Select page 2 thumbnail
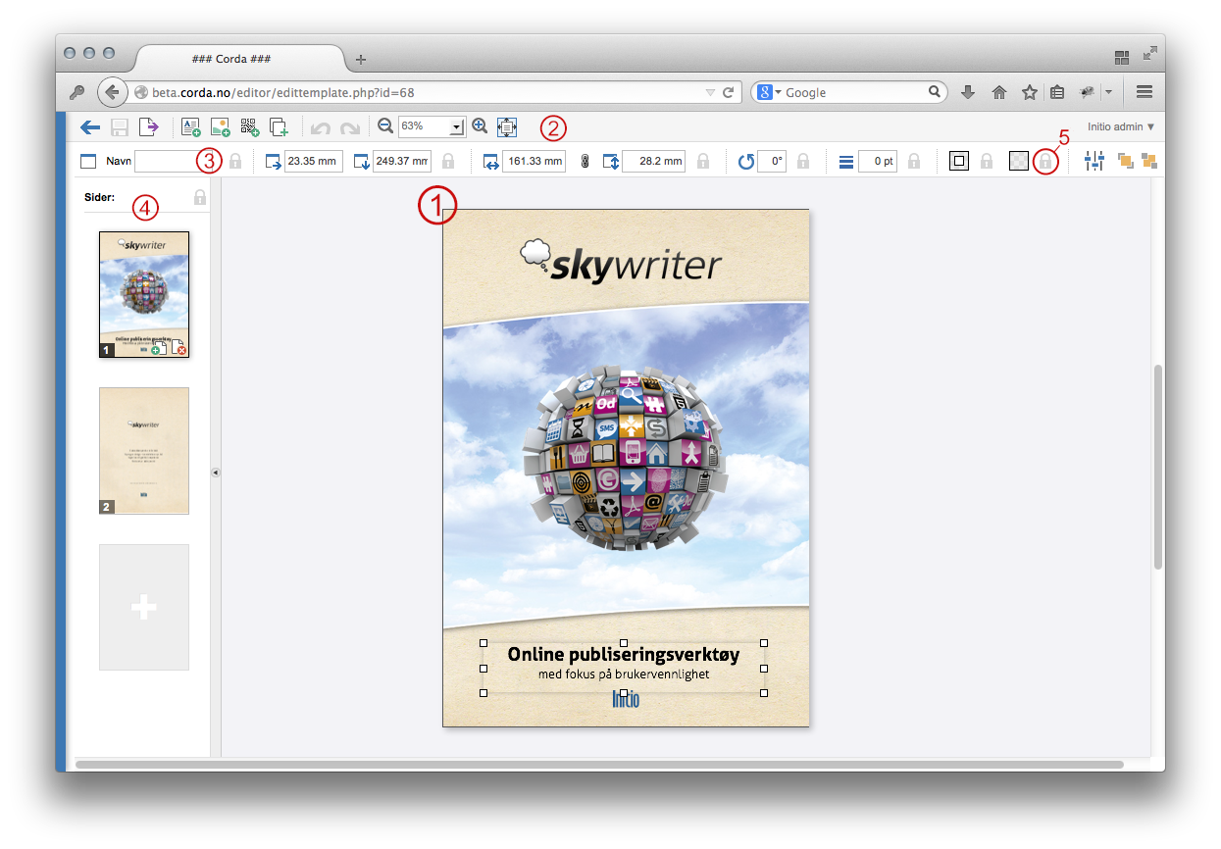Viewport: 1221px width, 849px height. (144, 451)
